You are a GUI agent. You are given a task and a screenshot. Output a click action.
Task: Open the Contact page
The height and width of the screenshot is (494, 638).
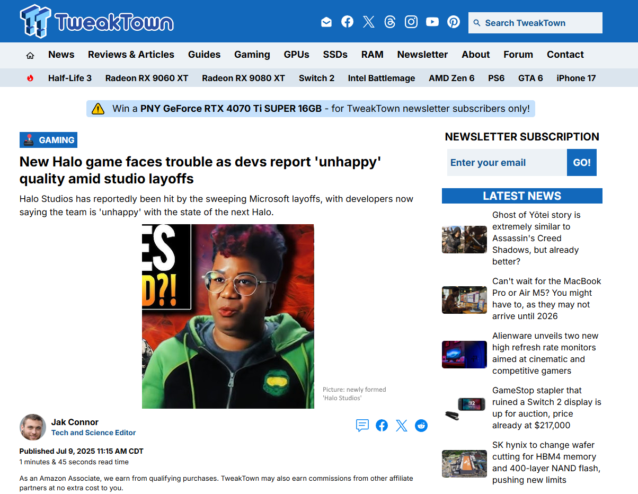(x=565, y=55)
